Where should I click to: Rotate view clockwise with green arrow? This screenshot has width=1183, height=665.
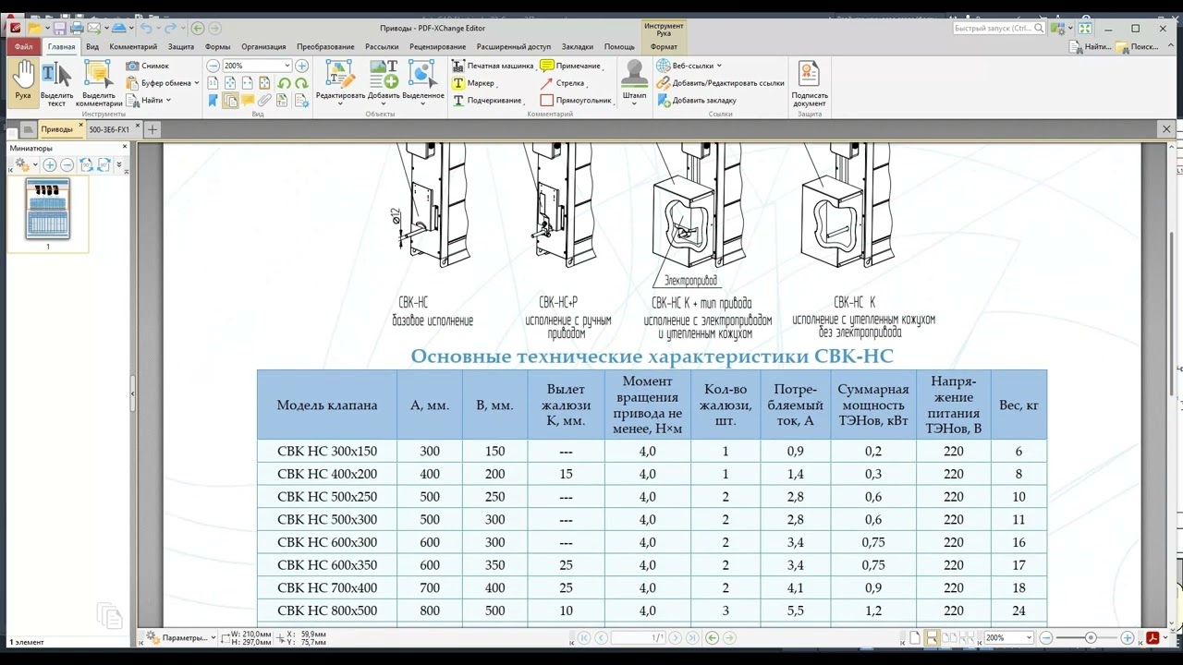[301, 83]
